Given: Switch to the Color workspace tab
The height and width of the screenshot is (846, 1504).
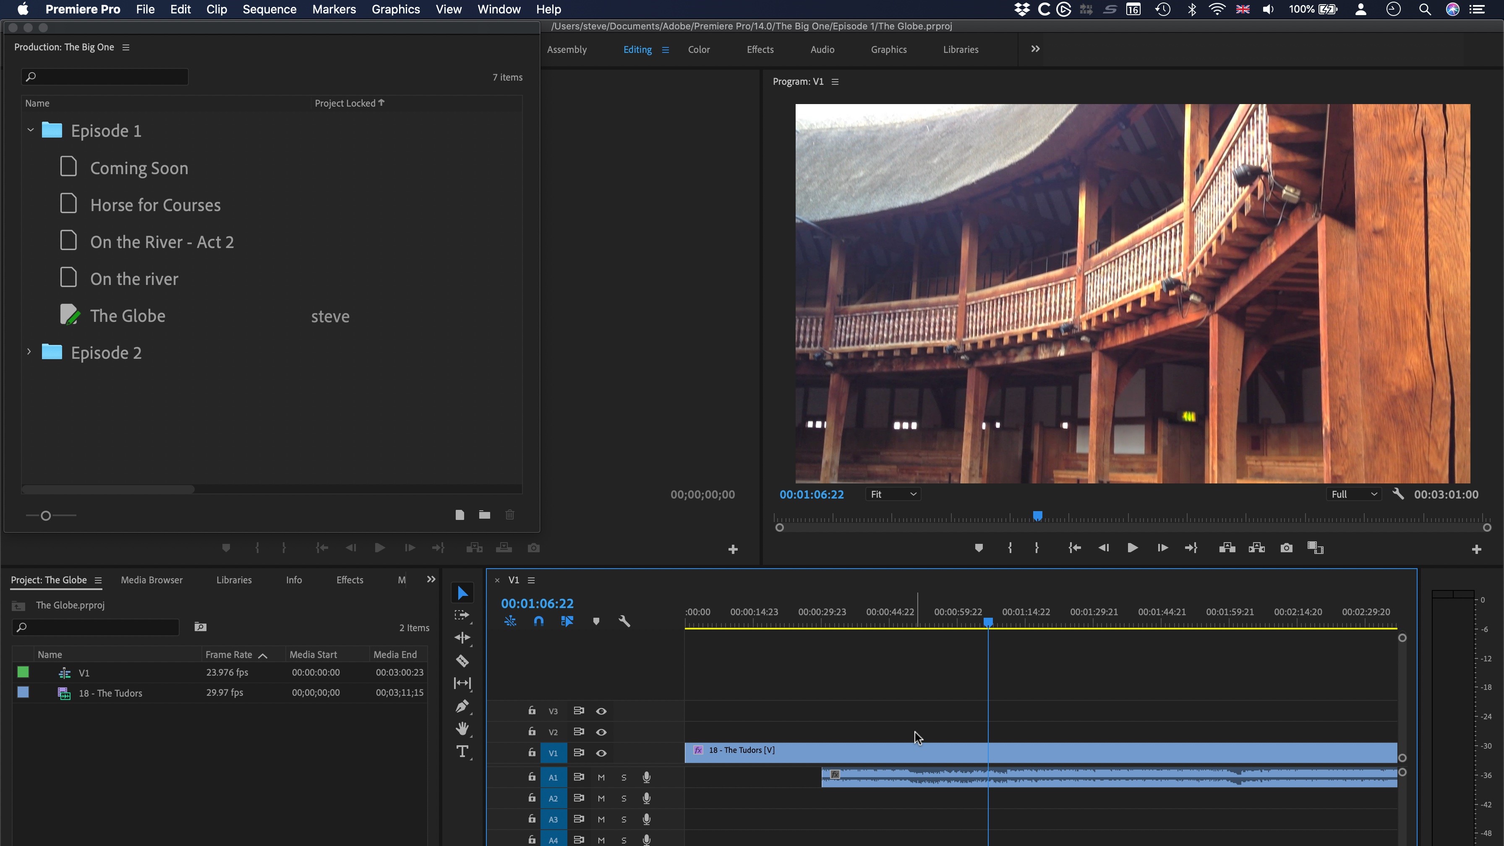Looking at the screenshot, I should click(699, 49).
